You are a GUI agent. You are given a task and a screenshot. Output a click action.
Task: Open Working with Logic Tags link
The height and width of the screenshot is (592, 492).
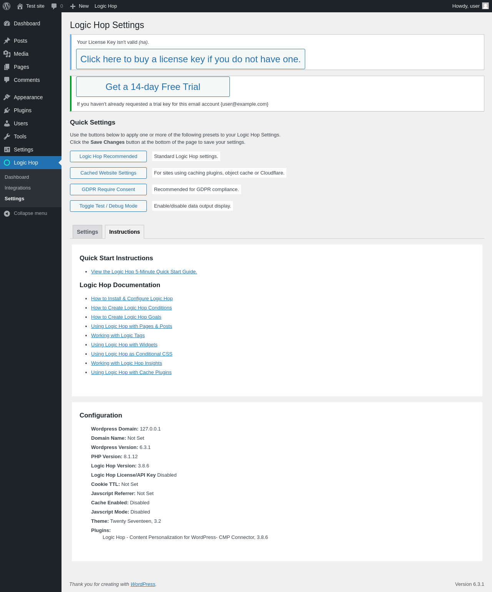tap(118, 336)
